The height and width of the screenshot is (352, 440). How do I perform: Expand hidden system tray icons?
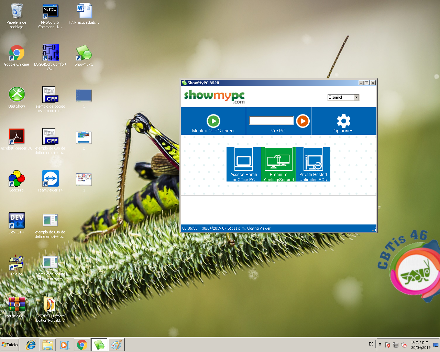tap(380, 344)
